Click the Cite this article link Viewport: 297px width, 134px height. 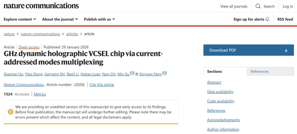pos(102,85)
